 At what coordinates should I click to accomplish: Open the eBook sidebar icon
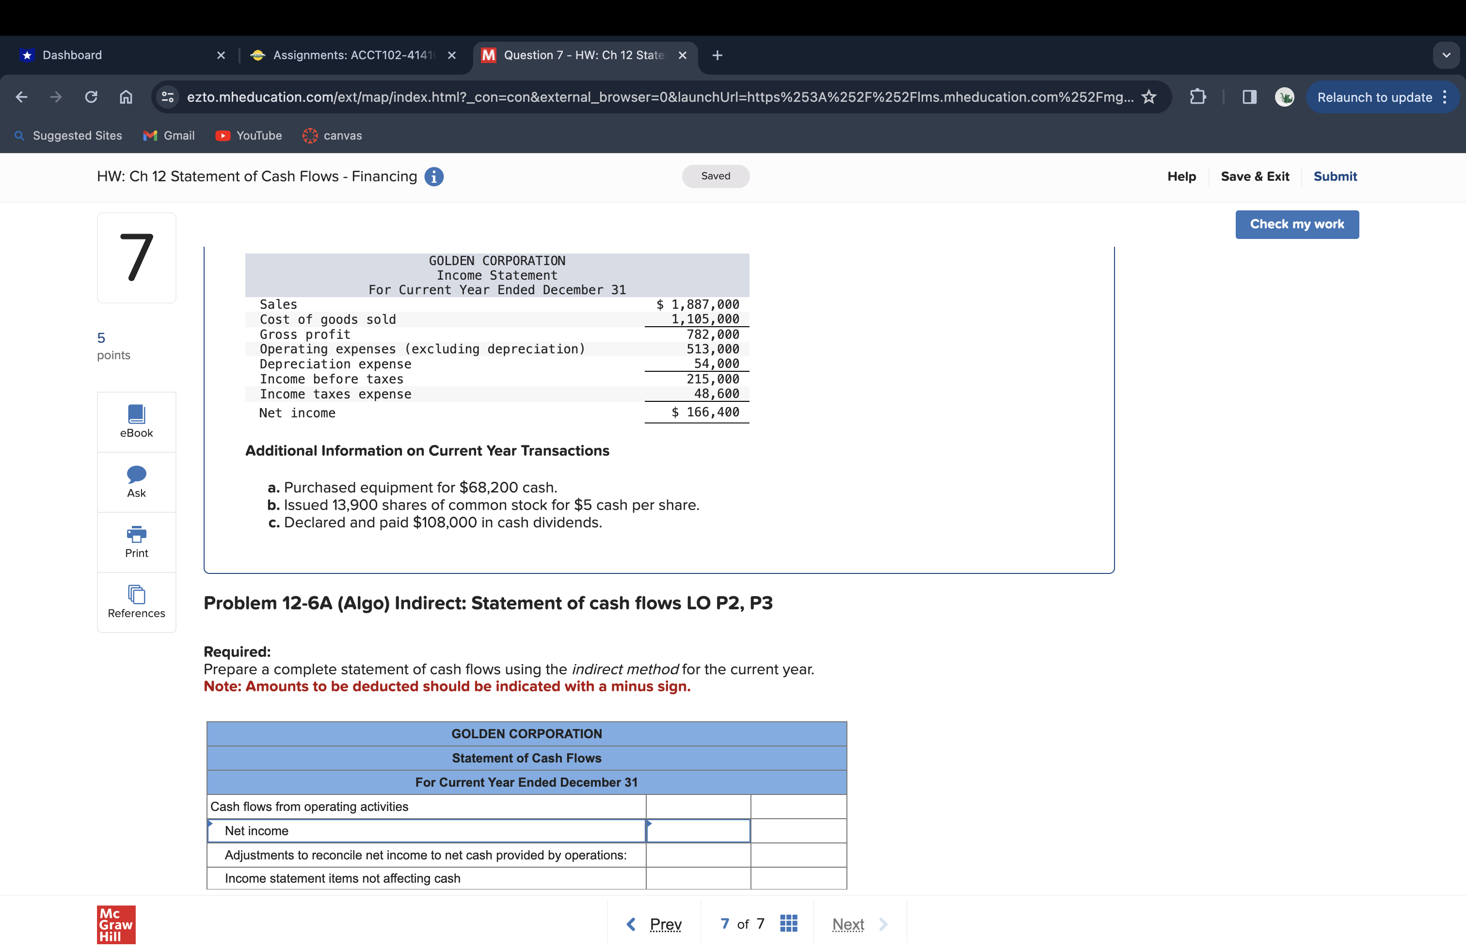(136, 414)
